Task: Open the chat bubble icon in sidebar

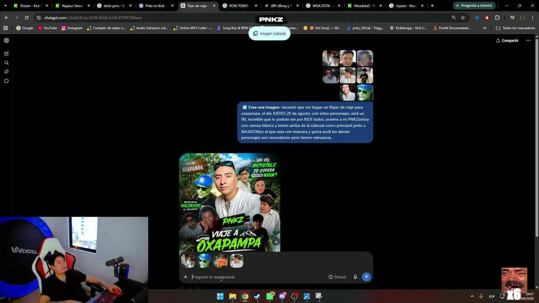Action: click(x=6, y=81)
